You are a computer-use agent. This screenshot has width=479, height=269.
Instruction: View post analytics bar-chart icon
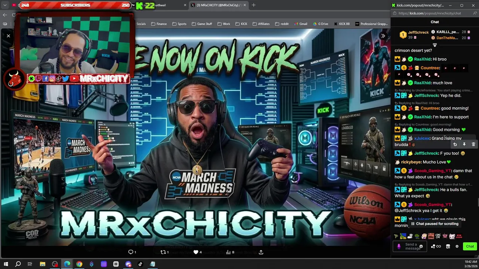pyautogui.click(x=230, y=252)
